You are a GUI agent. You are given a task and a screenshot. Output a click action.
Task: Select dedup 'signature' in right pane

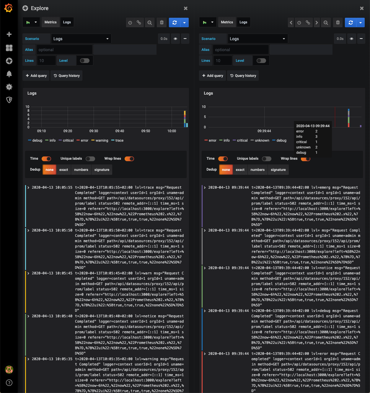click(278, 170)
